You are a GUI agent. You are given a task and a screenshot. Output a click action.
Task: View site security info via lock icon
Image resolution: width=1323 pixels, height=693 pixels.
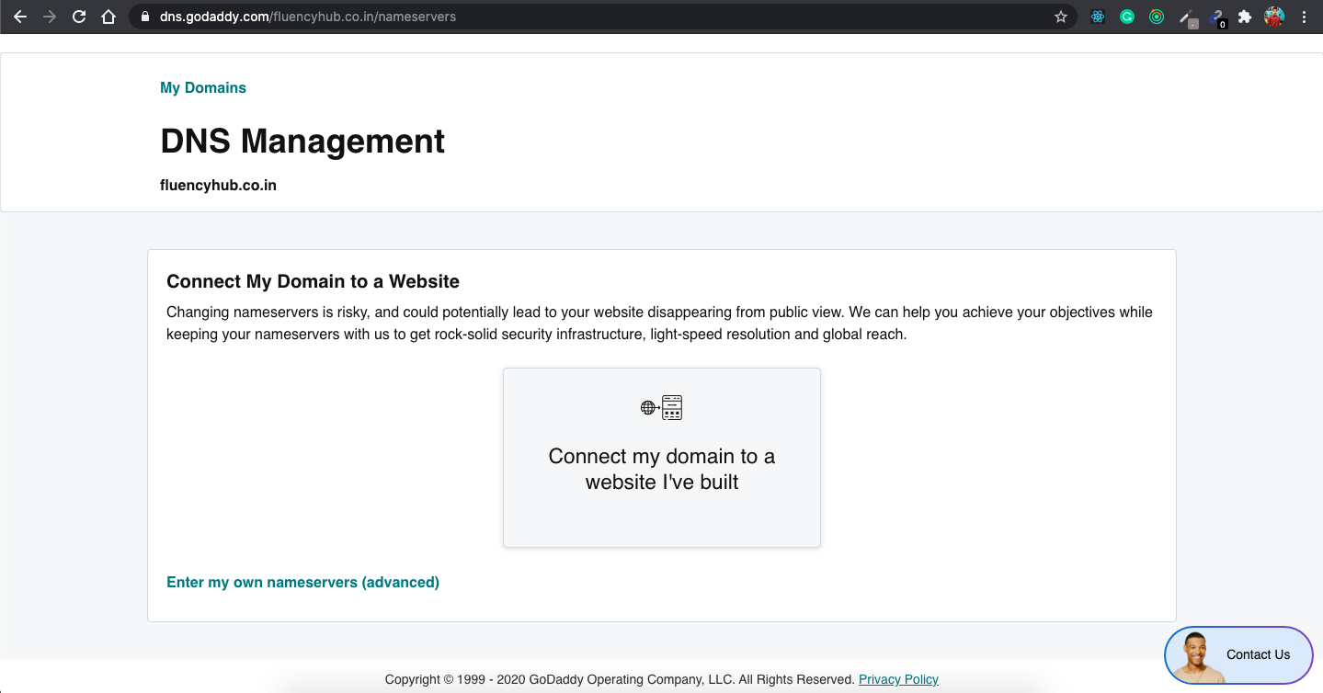(x=144, y=17)
